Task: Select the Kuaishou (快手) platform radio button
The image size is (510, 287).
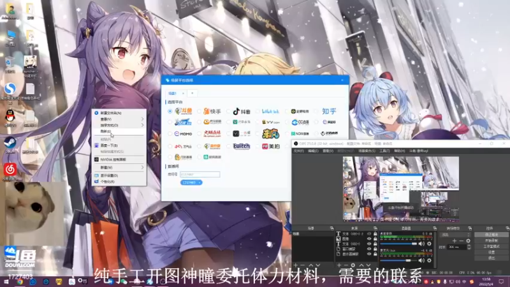Action: [199, 111]
